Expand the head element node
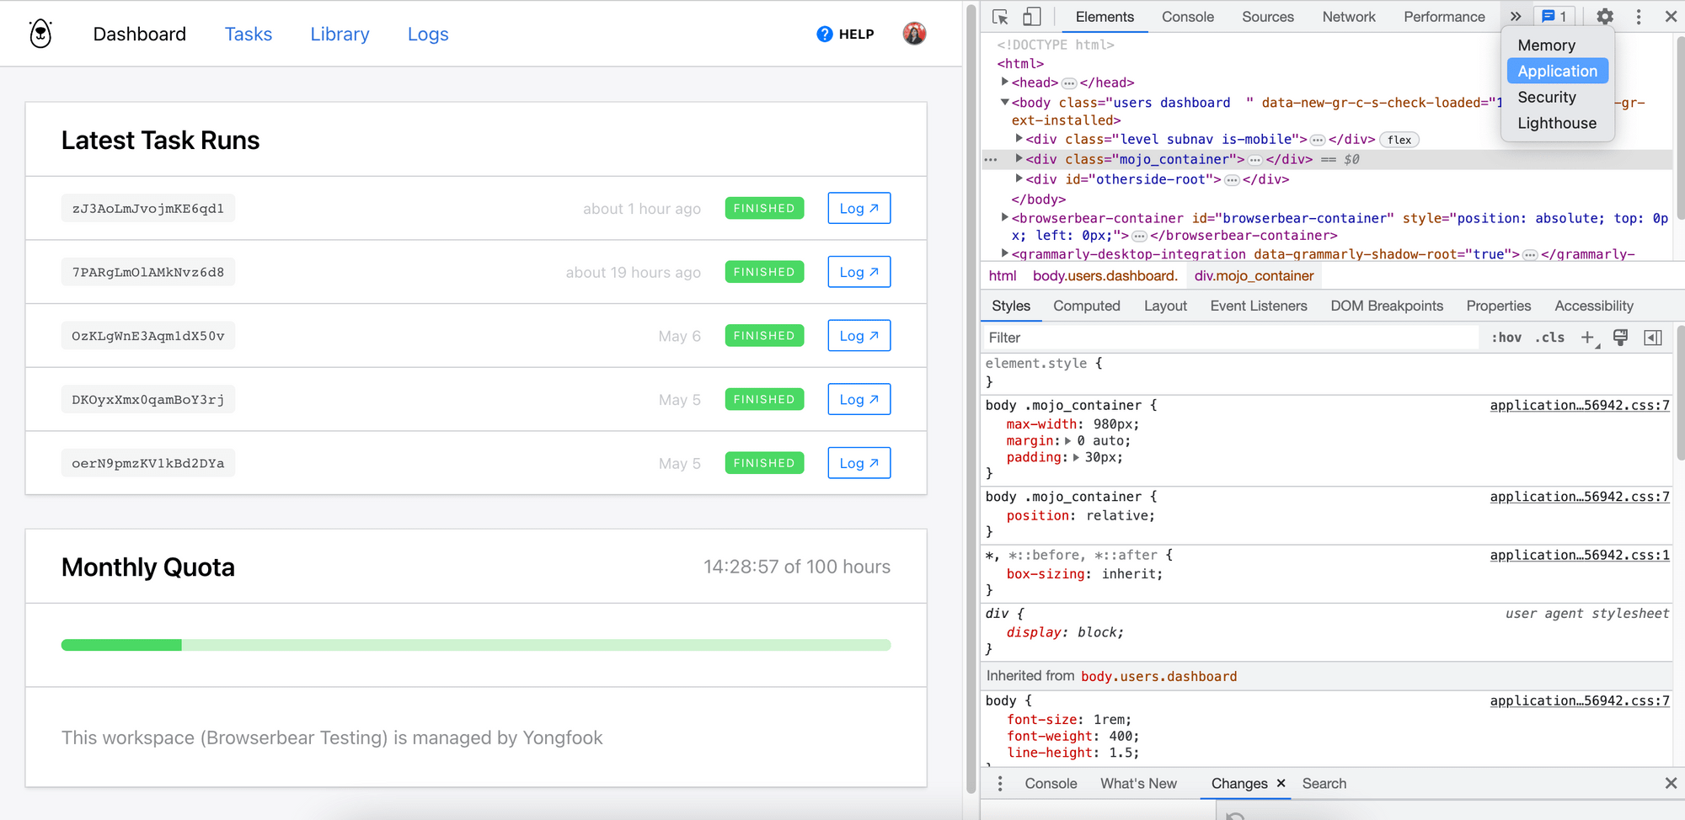The height and width of the screenshot is (820, 1685). coord(1004,83)
